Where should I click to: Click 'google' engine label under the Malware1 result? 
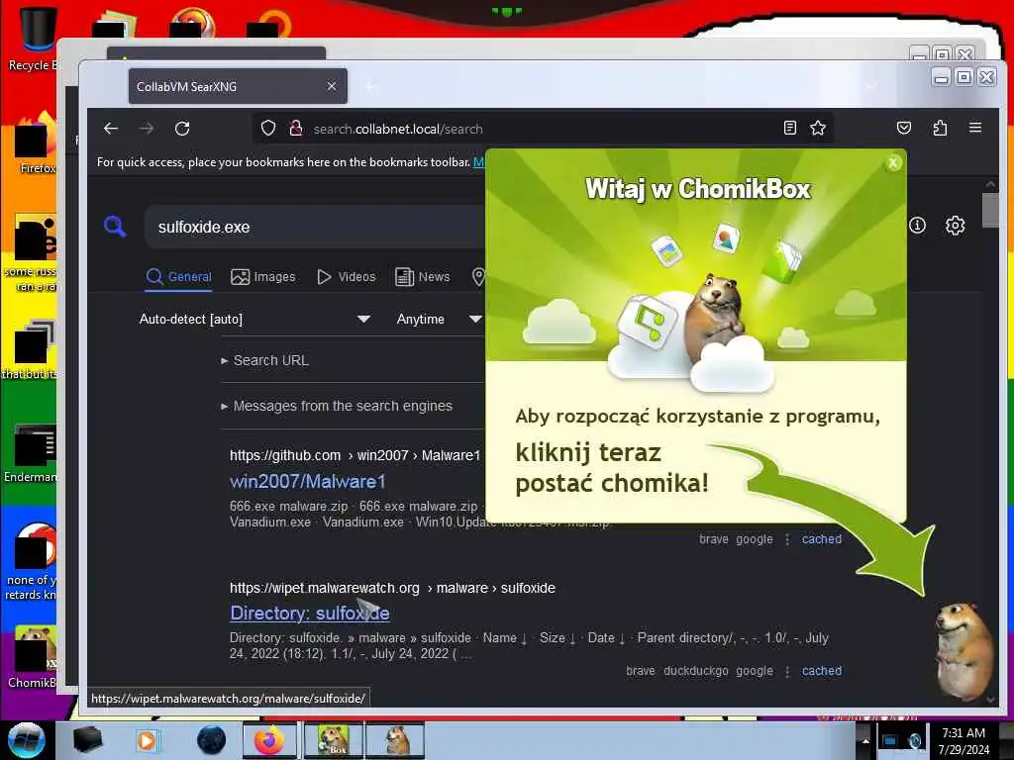point(754,539)
